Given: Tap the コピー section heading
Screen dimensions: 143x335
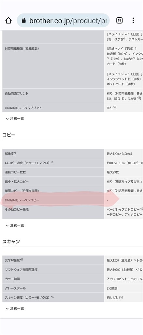Looking at the screenshot, I should [9, 135].
